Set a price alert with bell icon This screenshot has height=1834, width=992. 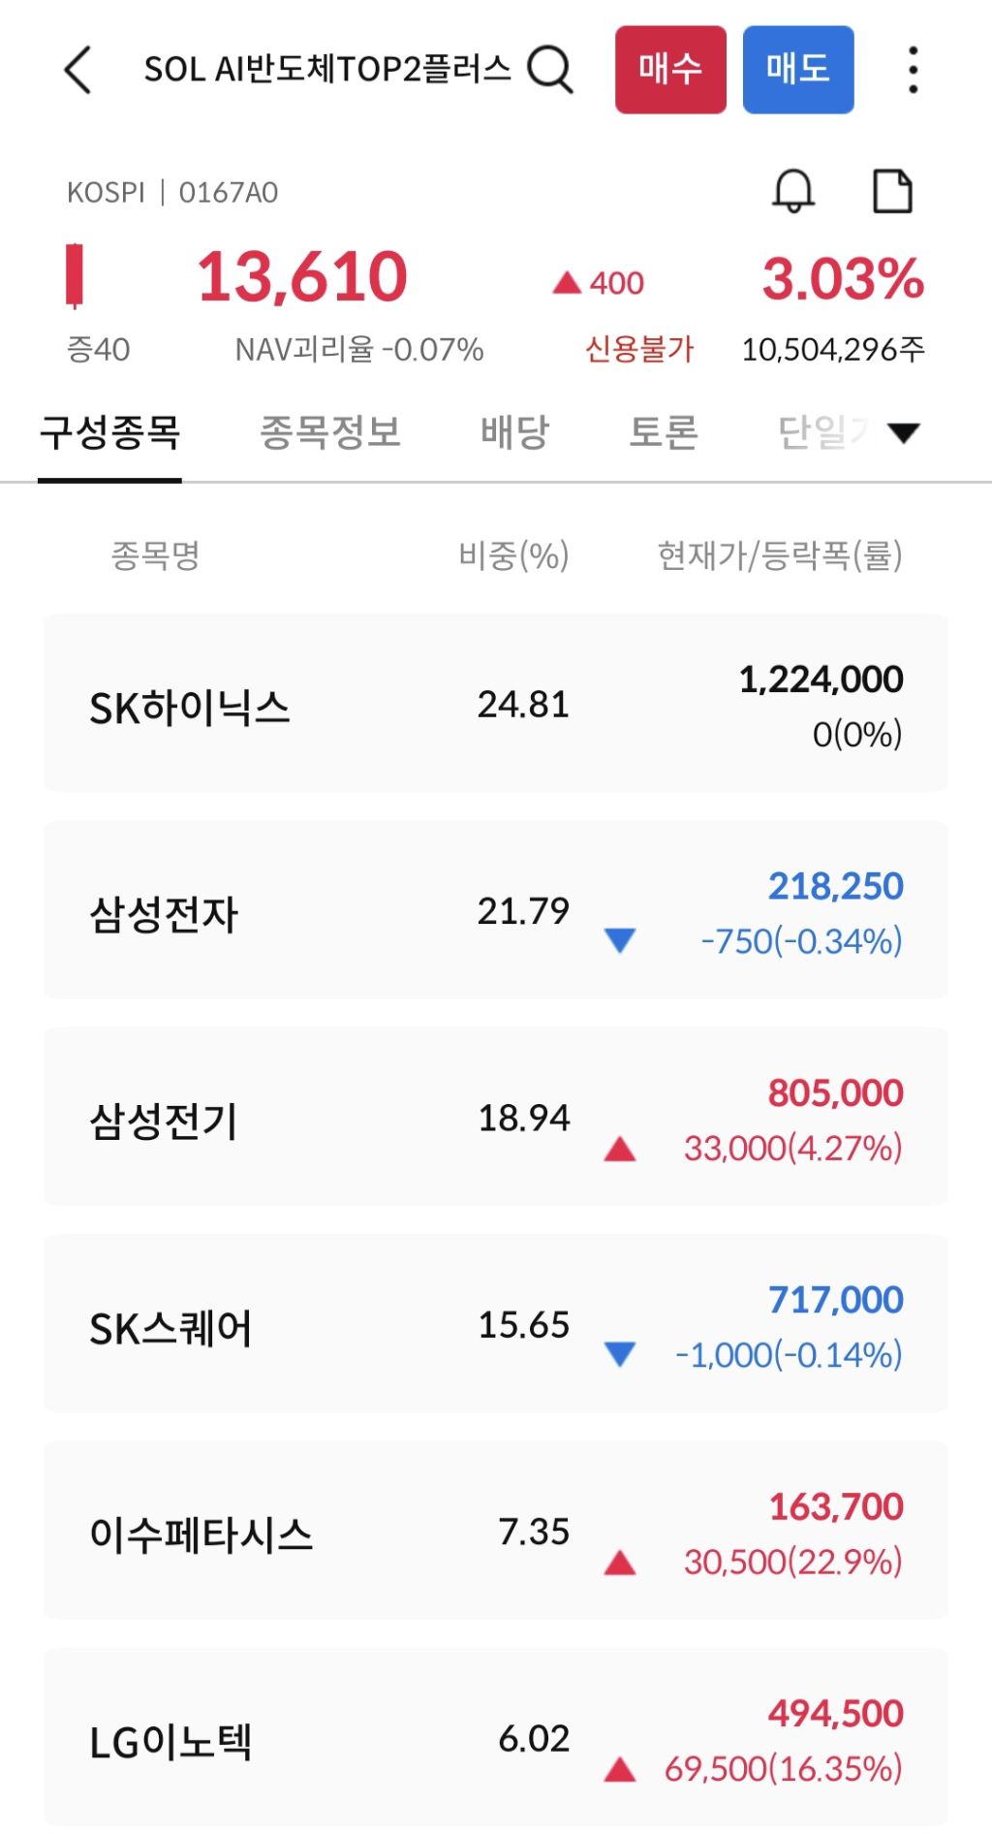pyautogui.click(x=792, y=191)
